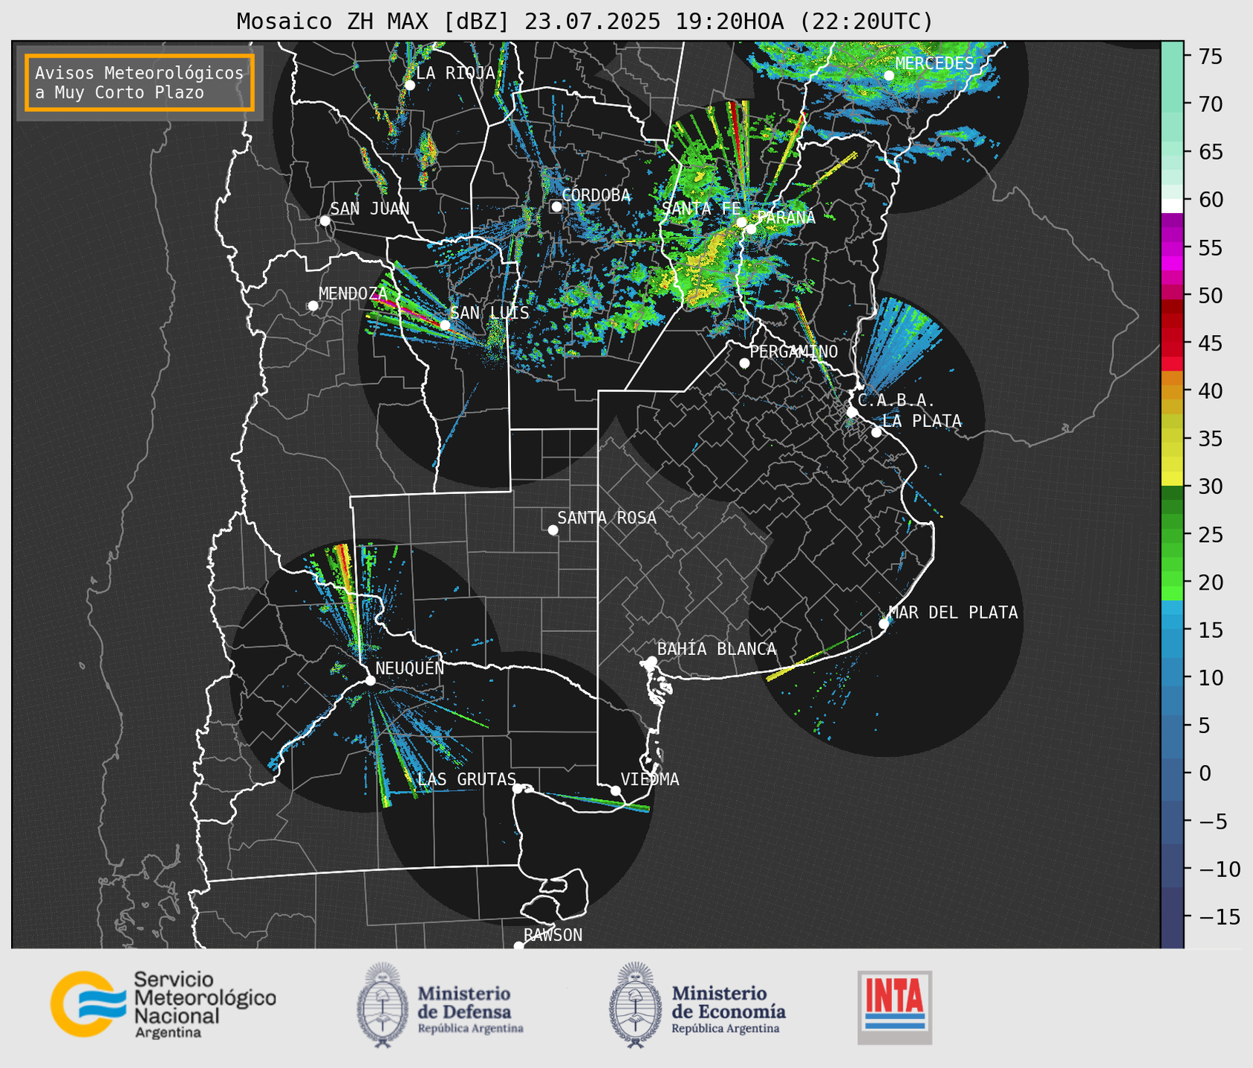Click the 60 dBZ white color band
This screenshot has height=1068, width=1253.
[x=1171, y=206]
